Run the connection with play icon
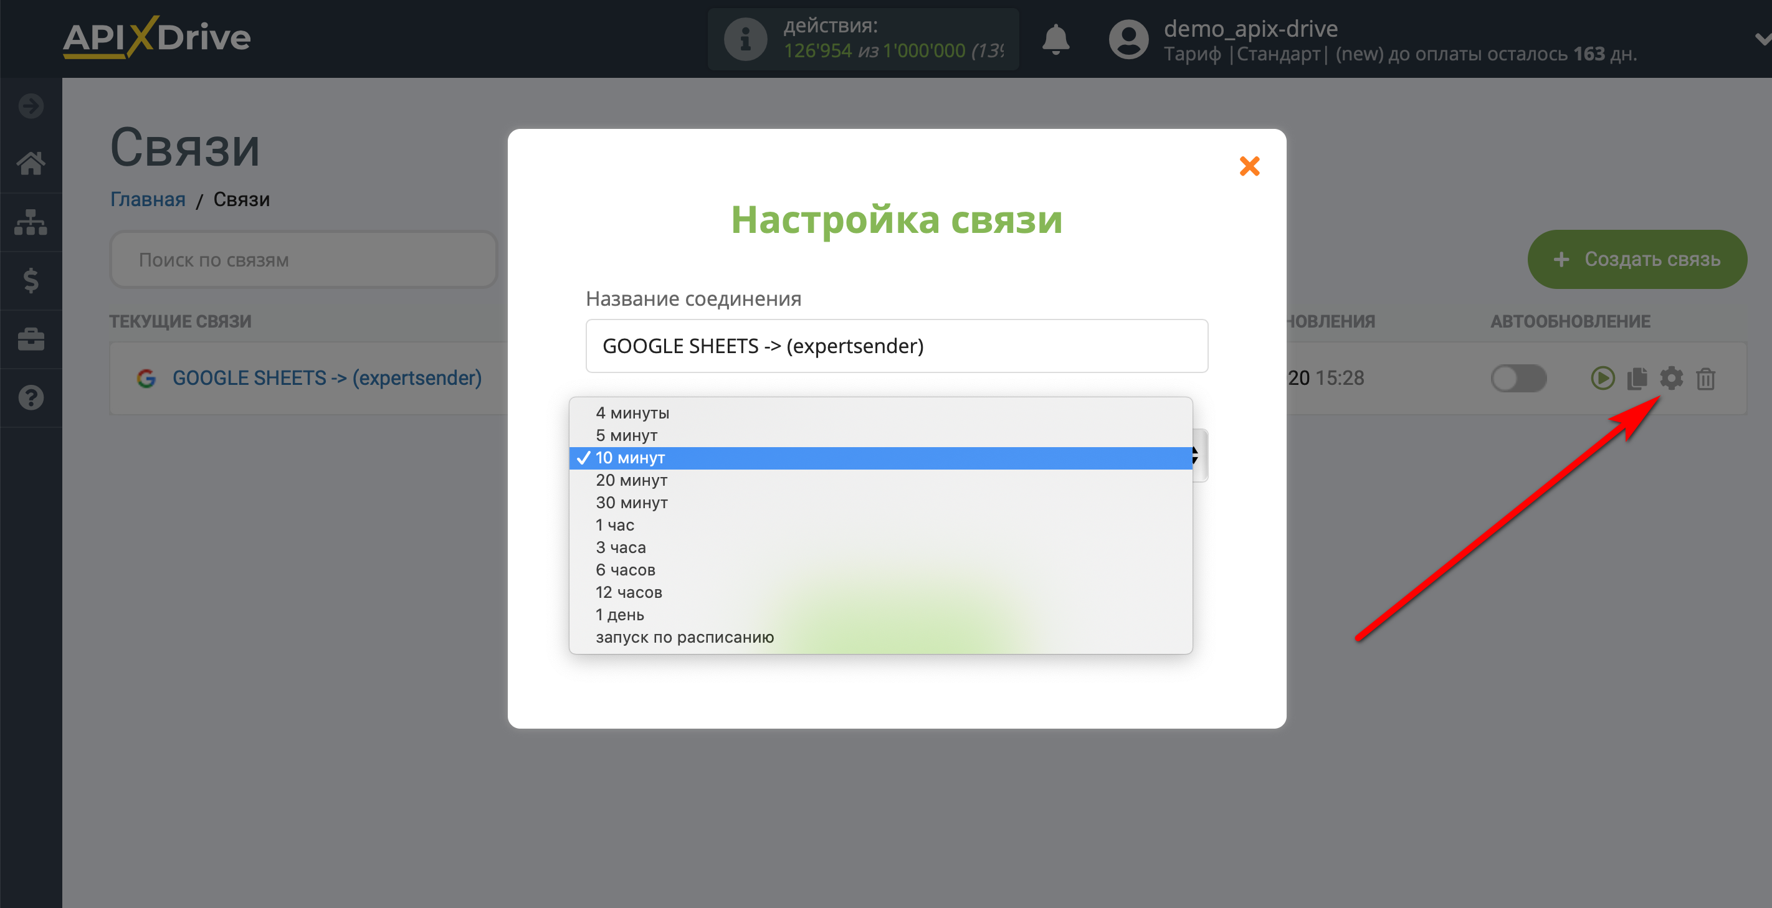Viewport: 1772px width, 908px height. point(1602,378)
